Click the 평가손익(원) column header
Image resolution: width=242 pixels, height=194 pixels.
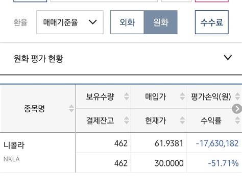click(211, 96)
